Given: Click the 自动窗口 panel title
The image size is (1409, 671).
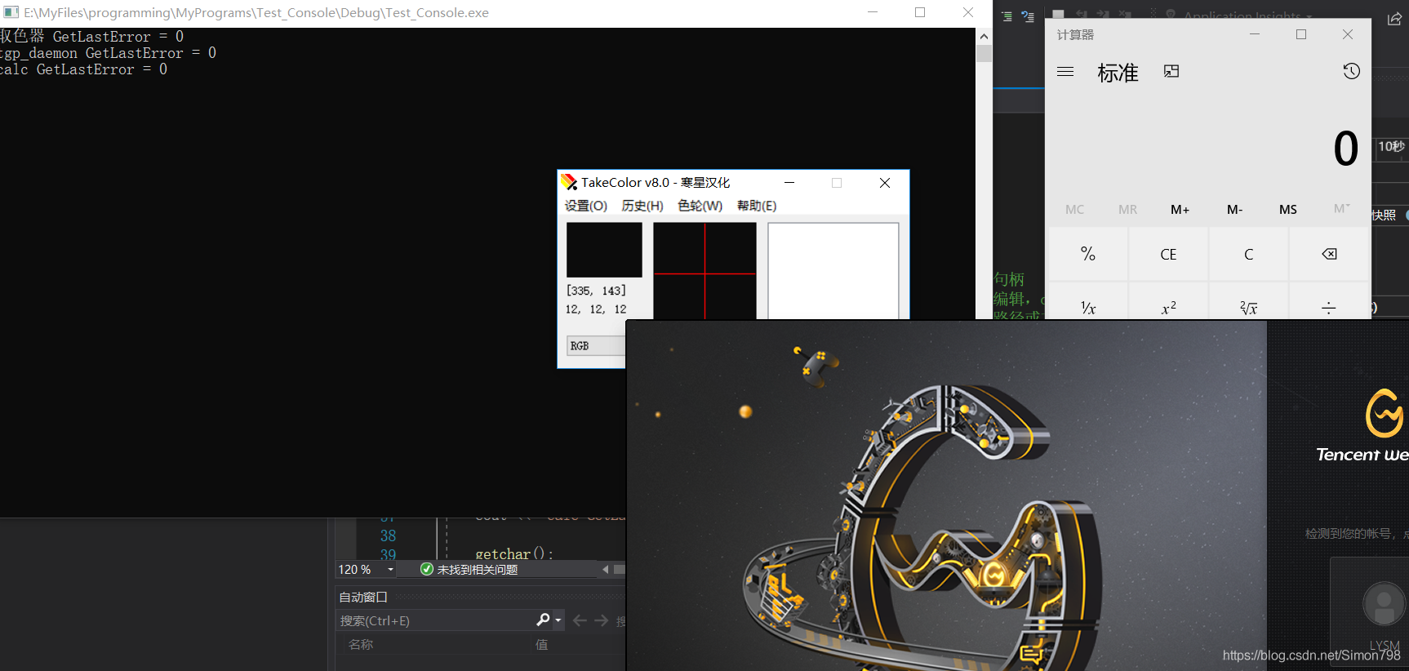Looking at the screenshot, I should pyautogui.click(x=363, y=598).
